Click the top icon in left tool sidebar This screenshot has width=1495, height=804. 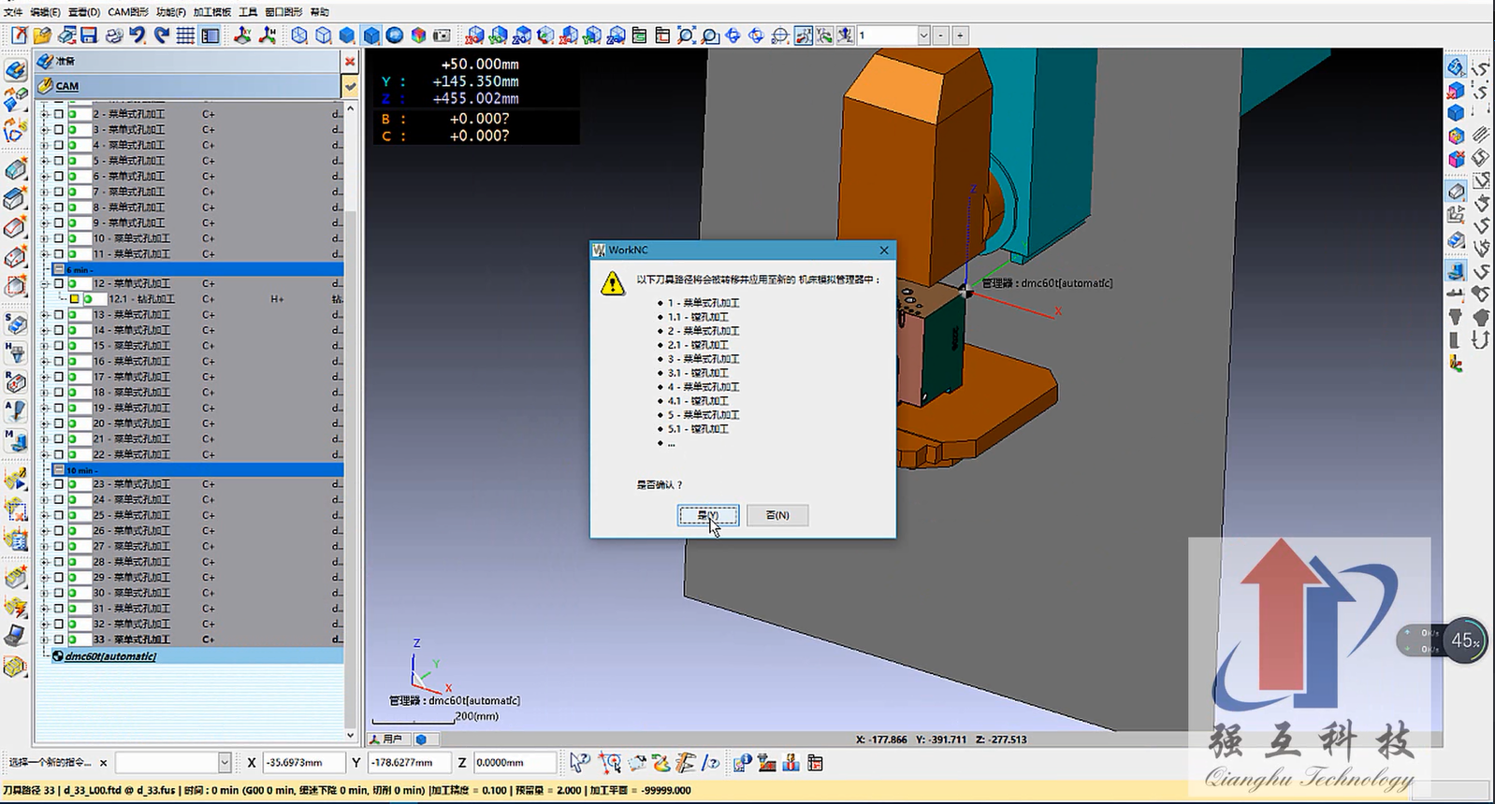click(15, 70)
